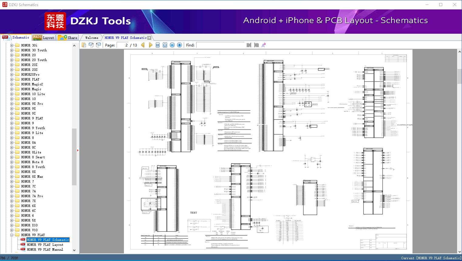Expand the HONOR Note 8 tree node

click(x=12, y=162)
